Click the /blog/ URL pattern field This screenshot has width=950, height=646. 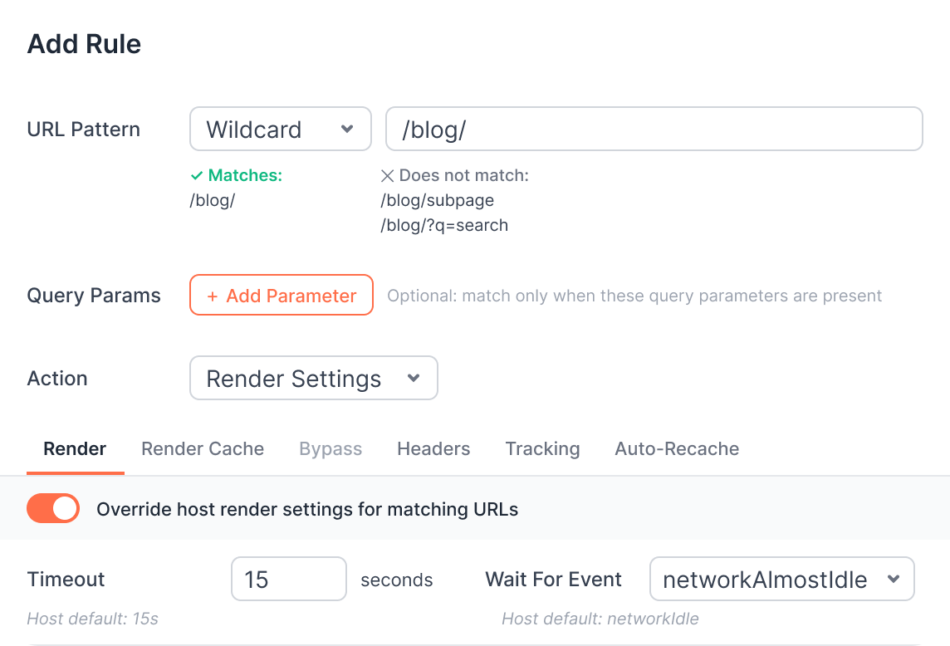(x=654, y=129)
